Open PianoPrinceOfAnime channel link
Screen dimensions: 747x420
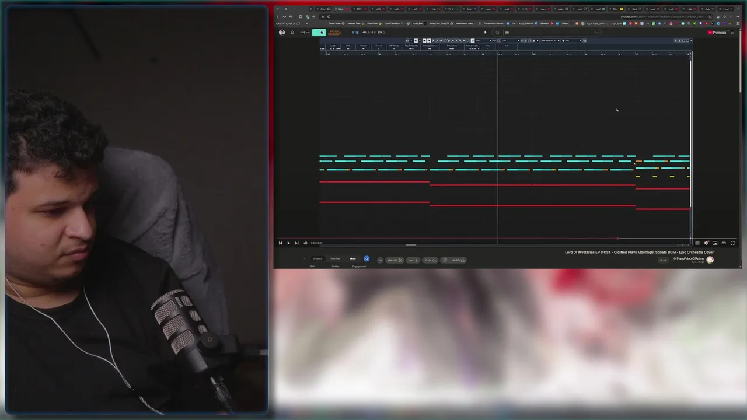coord(690,258)
